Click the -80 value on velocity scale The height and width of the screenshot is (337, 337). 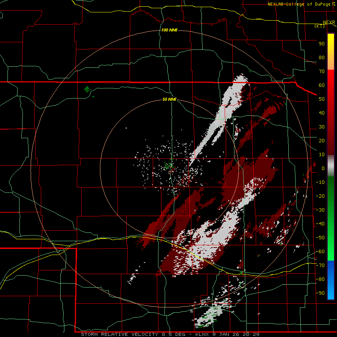tap(320, 279)
